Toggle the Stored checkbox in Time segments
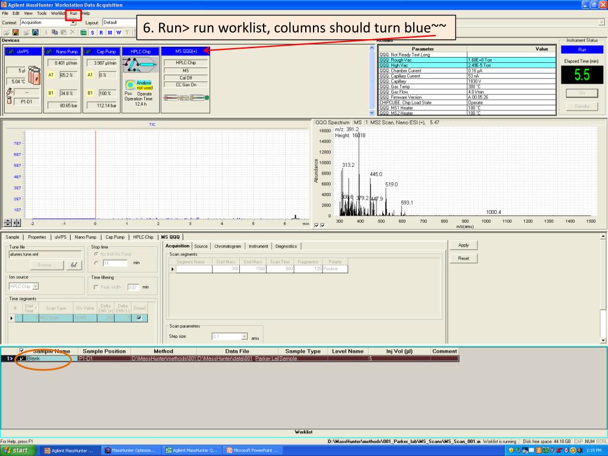 139,318
